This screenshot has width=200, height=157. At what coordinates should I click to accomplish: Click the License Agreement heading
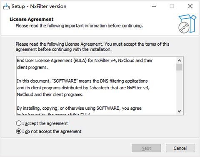(32, 19)
